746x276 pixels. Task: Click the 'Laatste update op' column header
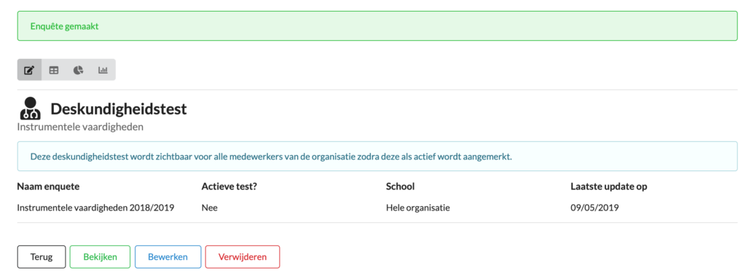click(x=608, y=186)
